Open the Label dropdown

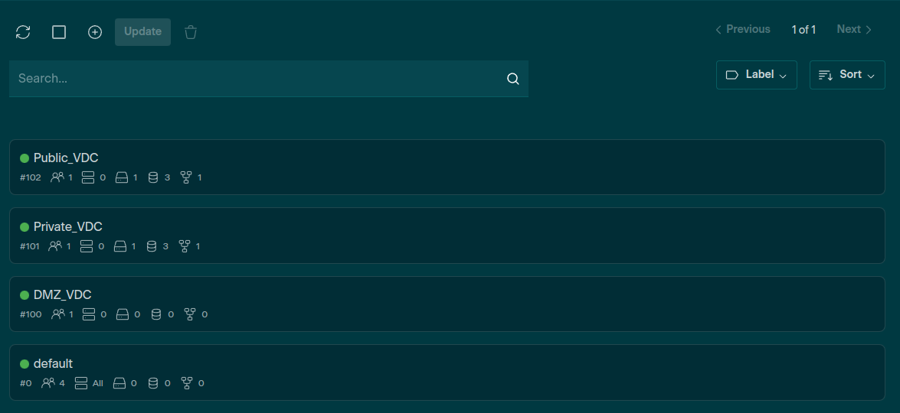click(x=756, y=75)
